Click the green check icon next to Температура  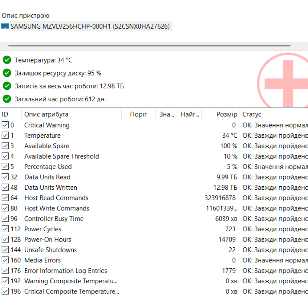coord(7,60)
